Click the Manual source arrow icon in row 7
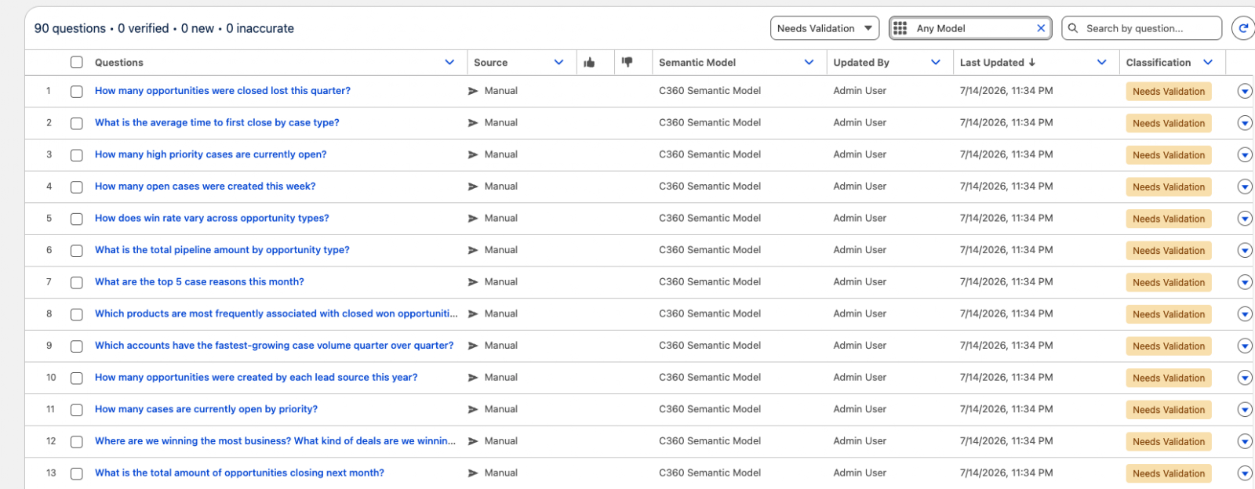The height and width of the screenshot is (489, 1255). tap(473, 282)
